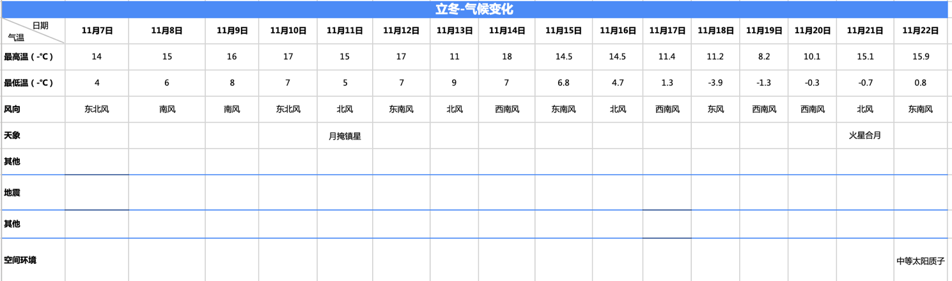Click the low temperature cell 0.8
This screenshot has height=281, width=952.
[921, 83]
